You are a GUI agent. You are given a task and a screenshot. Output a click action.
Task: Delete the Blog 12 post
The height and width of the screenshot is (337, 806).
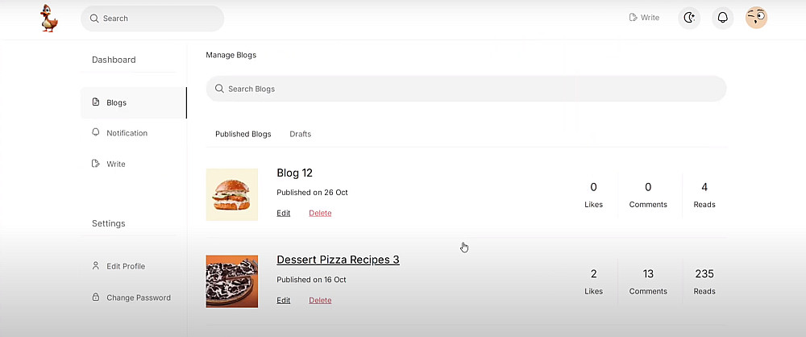coord(320,213)
